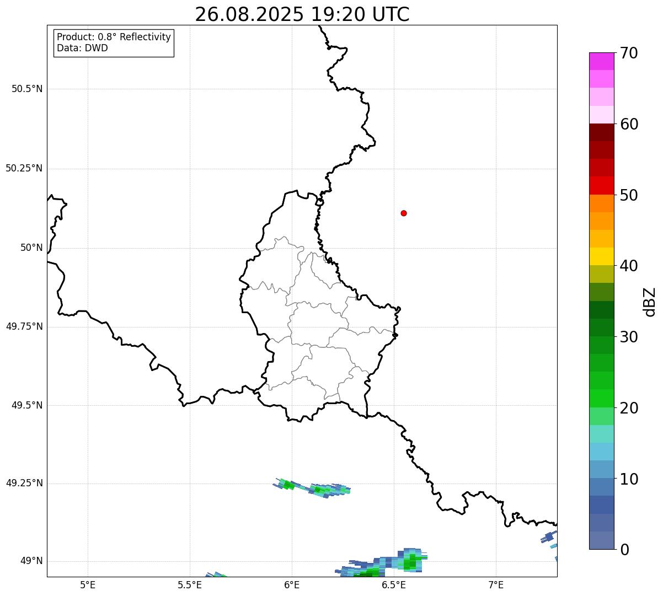Click the 'Data: DWD' text
The width and height of the screenshot is (663, 596).
[82, 48]
